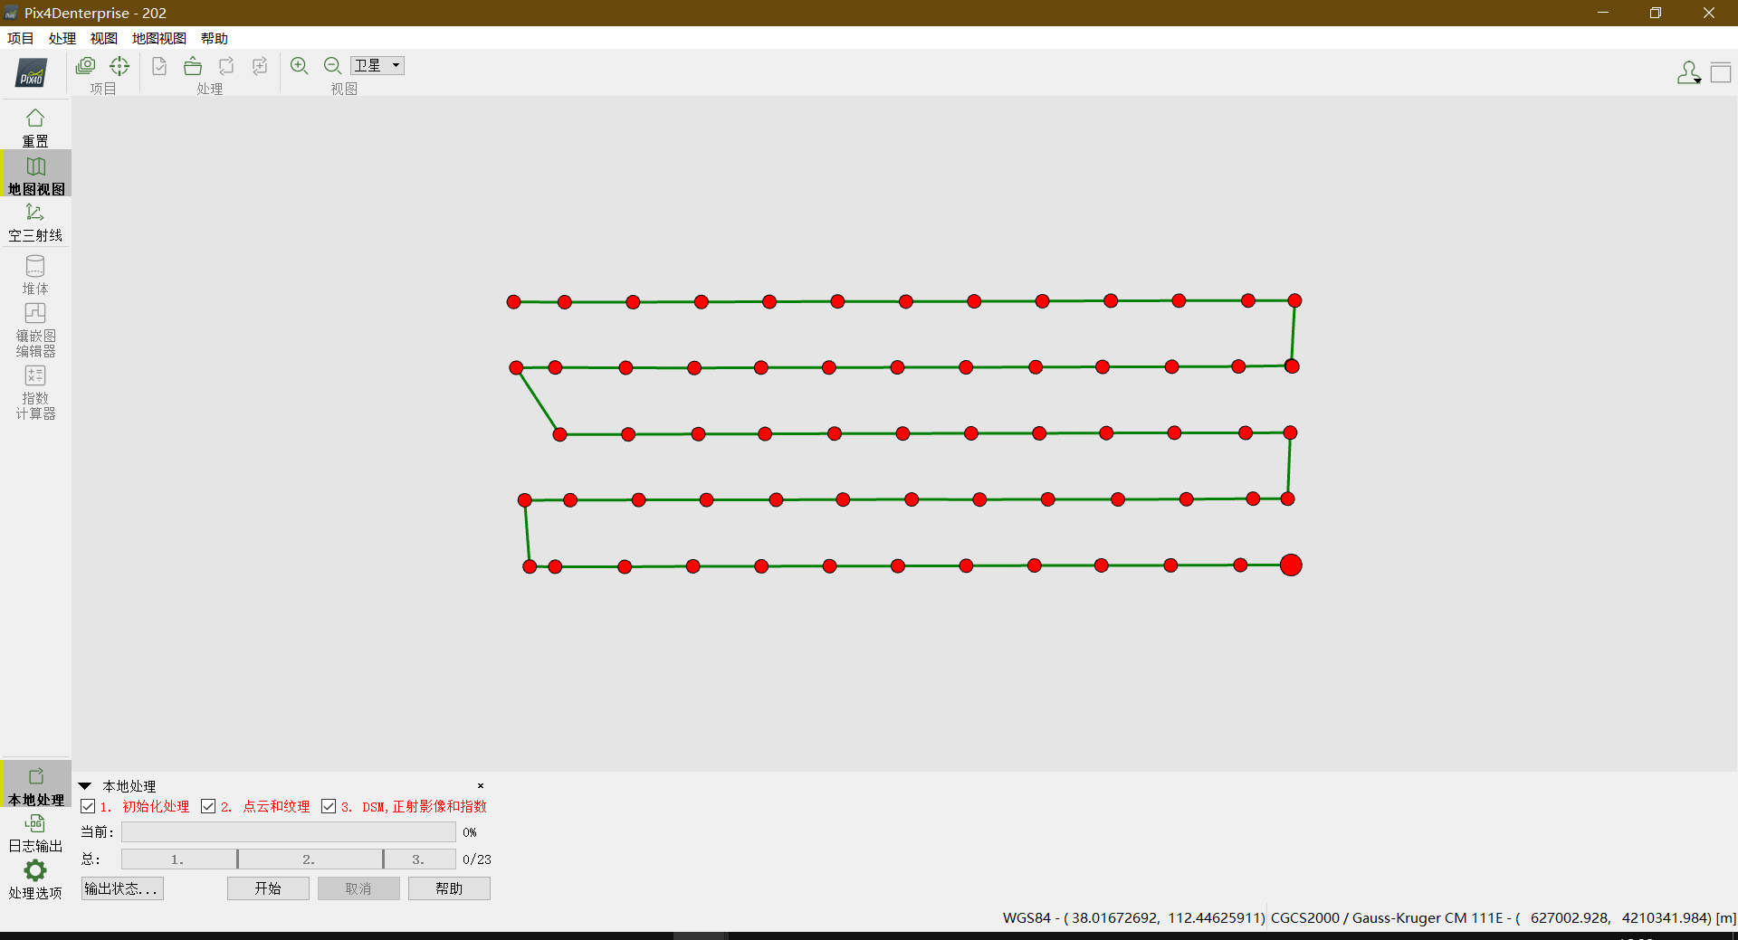Click the CGCS2000 Gauss-Kruger coordinate text

coord(1504,917)
